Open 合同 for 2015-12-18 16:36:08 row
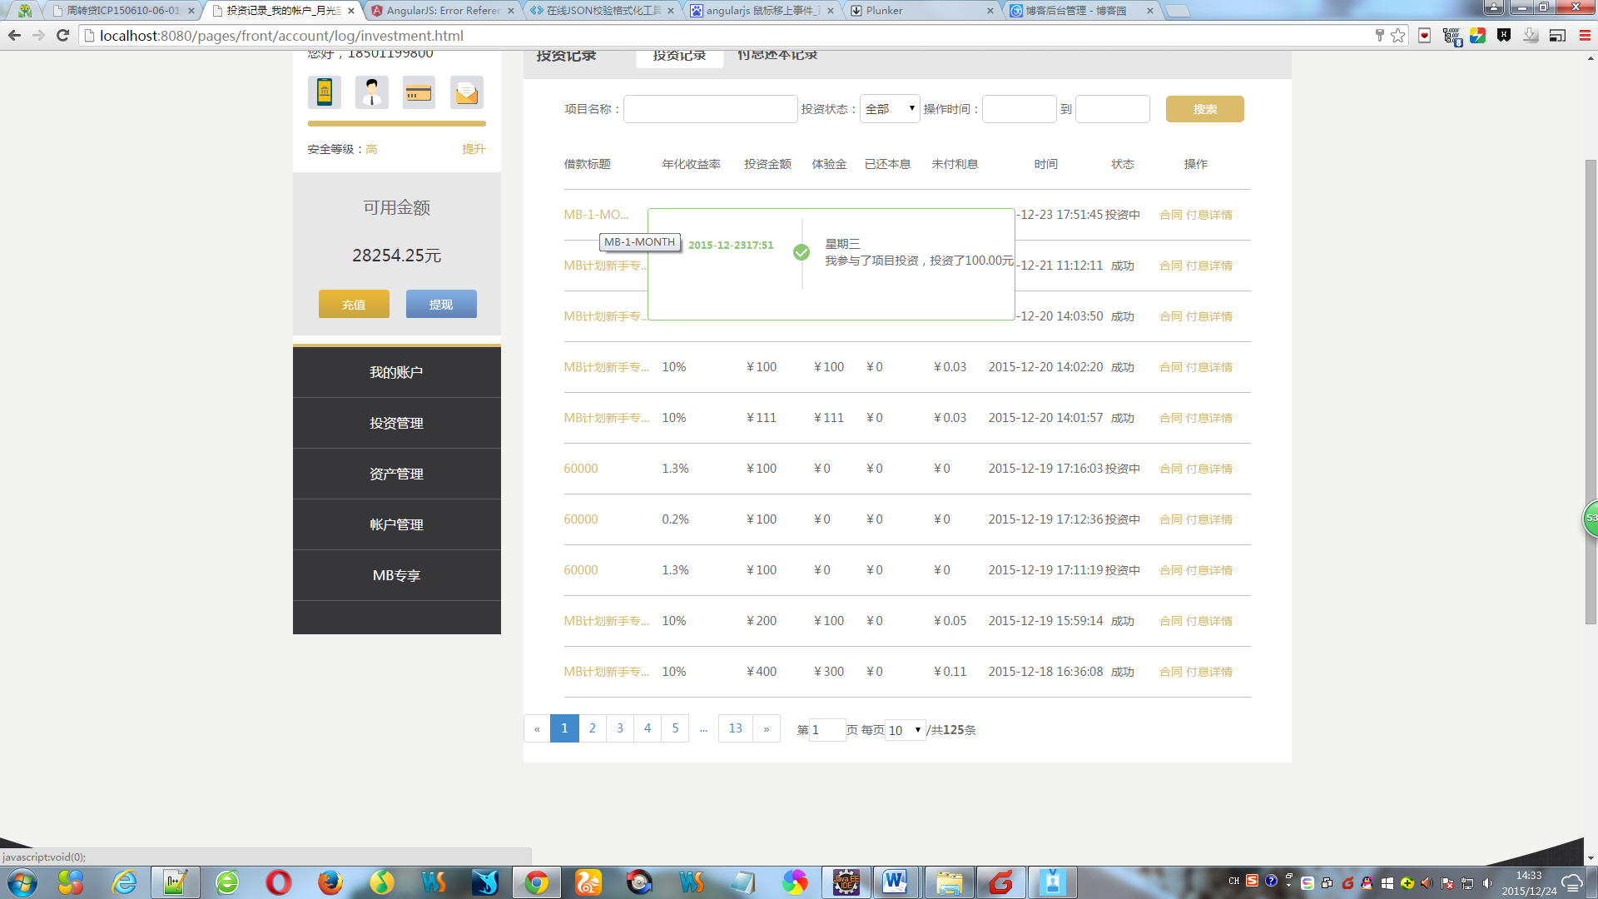1598x899 pixels. tap(1170, 672)
